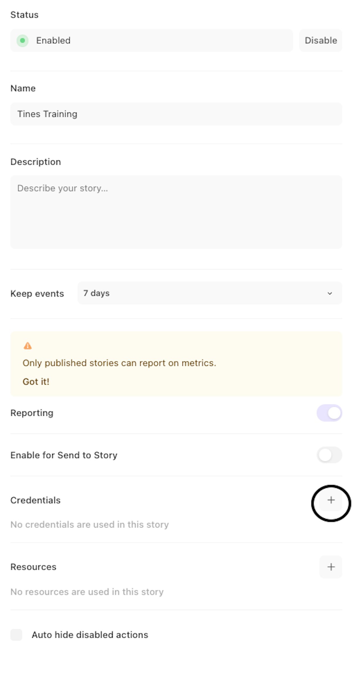Click the plus icon next to Resources
Image resolution: width=352 pixels, height=690 pixels.
point(331,567)
